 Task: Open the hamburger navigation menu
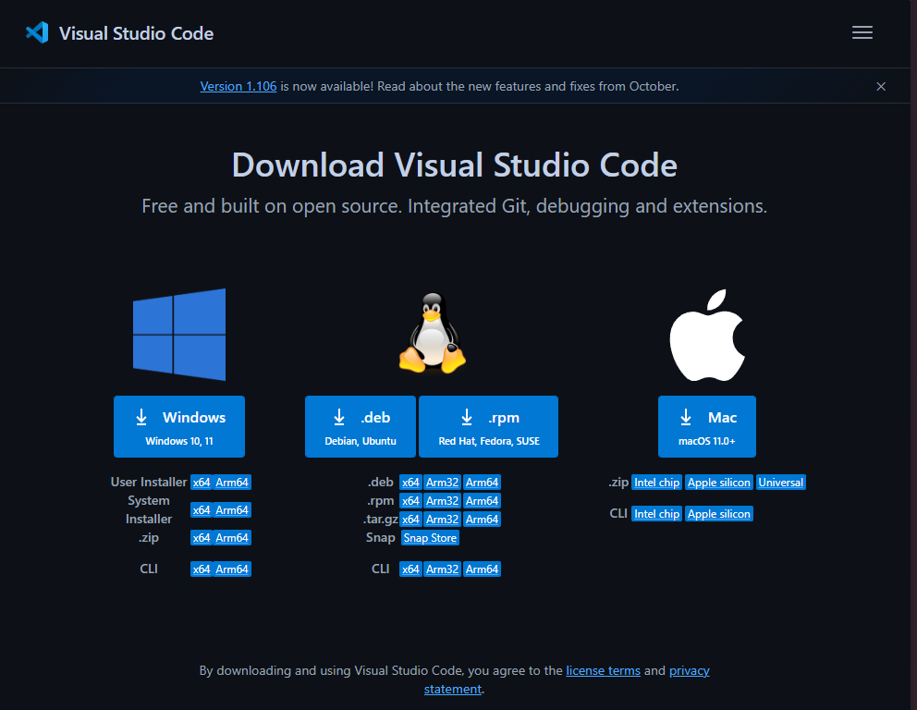tap(862, 32)
